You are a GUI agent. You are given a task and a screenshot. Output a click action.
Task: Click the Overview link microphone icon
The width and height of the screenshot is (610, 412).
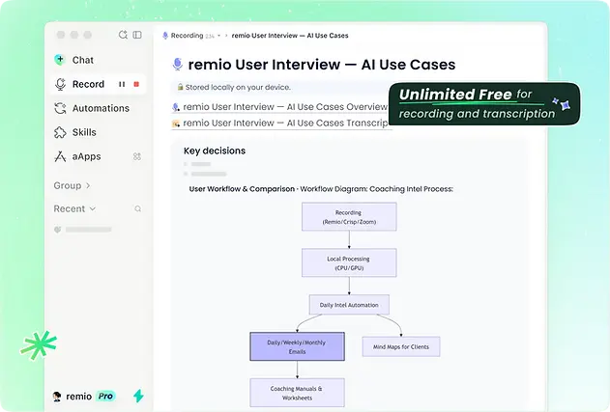(176, 107)
